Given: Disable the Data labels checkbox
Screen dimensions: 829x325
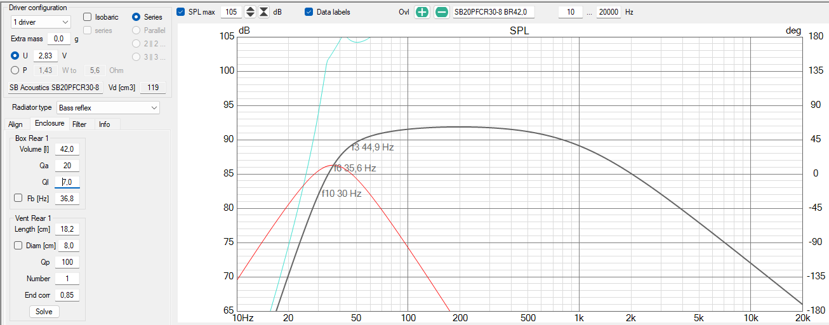Looking at the screenshot, I should click(x=309, y=12).
